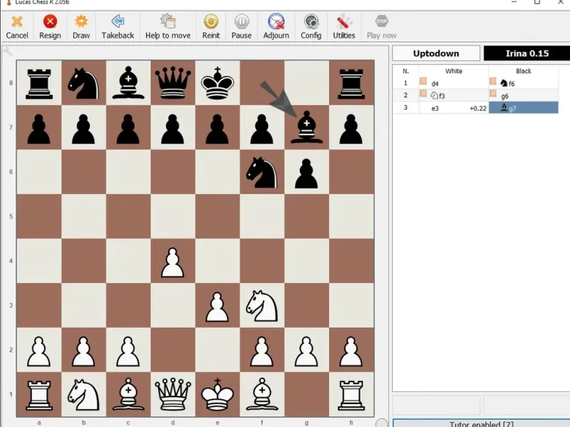570x427 pixels.
Task: Click the empty g1 square
Action: coord(306,394)
